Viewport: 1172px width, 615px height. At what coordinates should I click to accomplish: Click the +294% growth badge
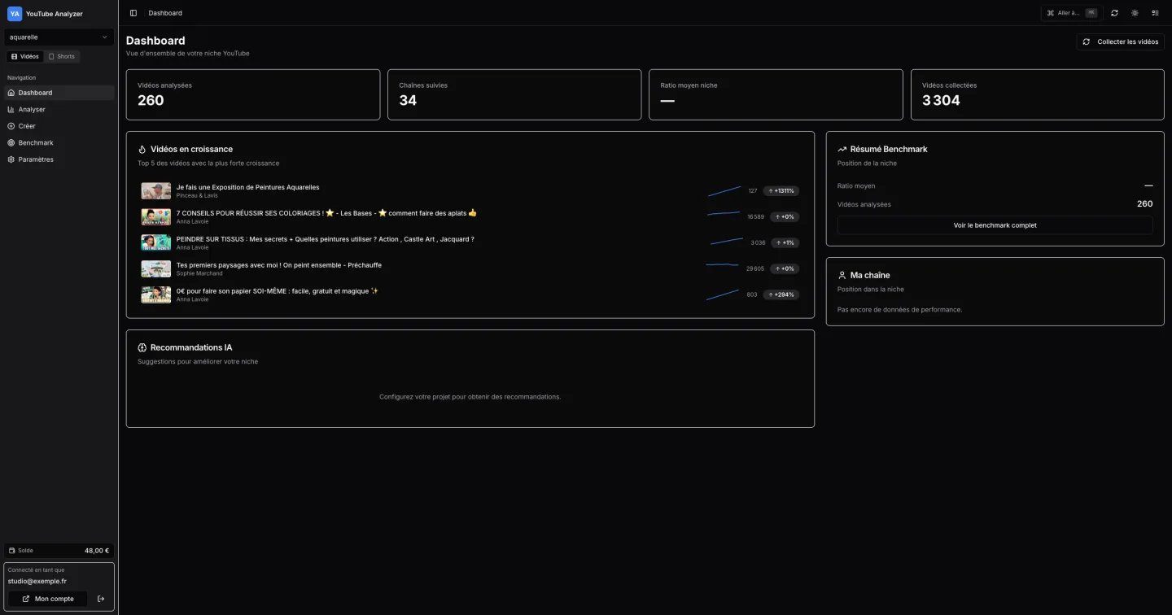[781, 294]
